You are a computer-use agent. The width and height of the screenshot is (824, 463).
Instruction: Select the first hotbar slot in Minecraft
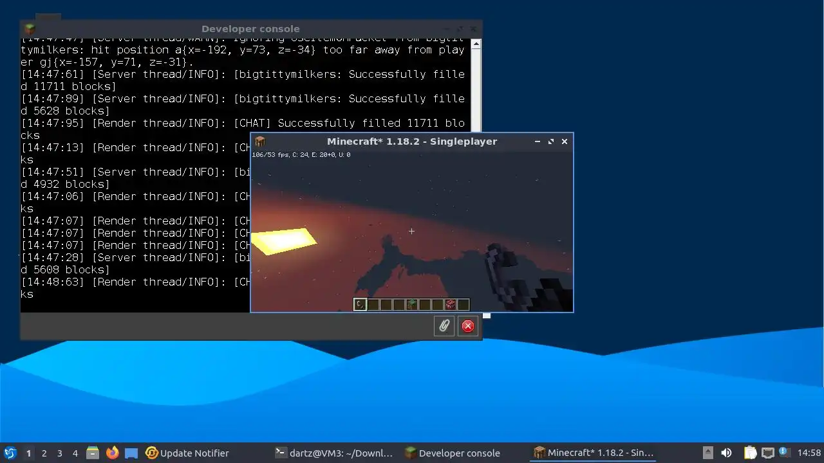360,304
